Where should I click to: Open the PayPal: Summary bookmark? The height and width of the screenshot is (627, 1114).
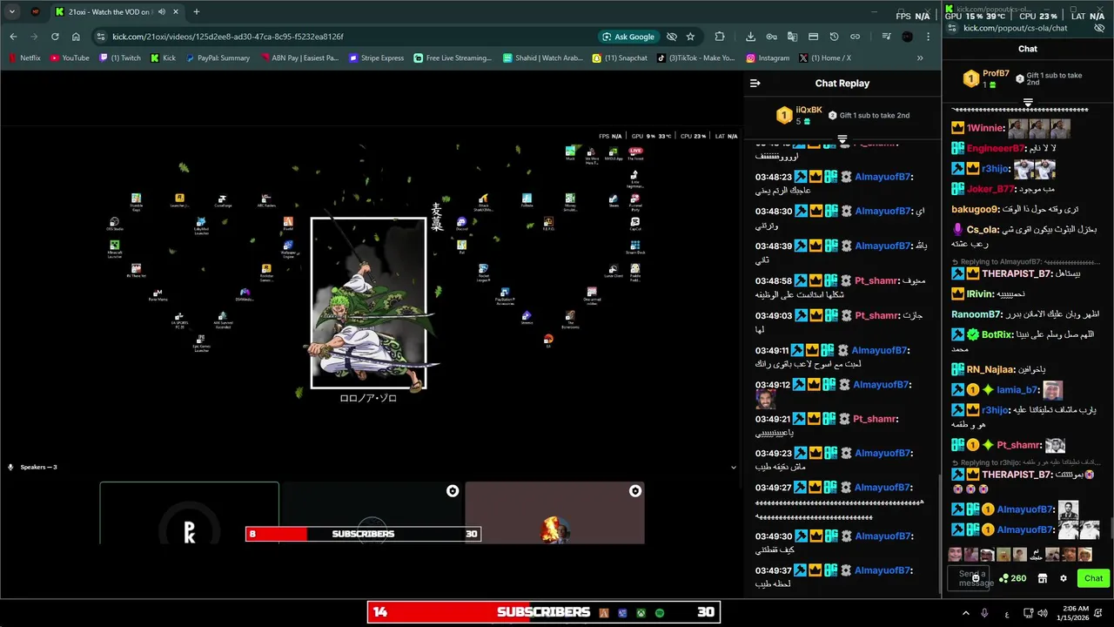tap(217, 58)
